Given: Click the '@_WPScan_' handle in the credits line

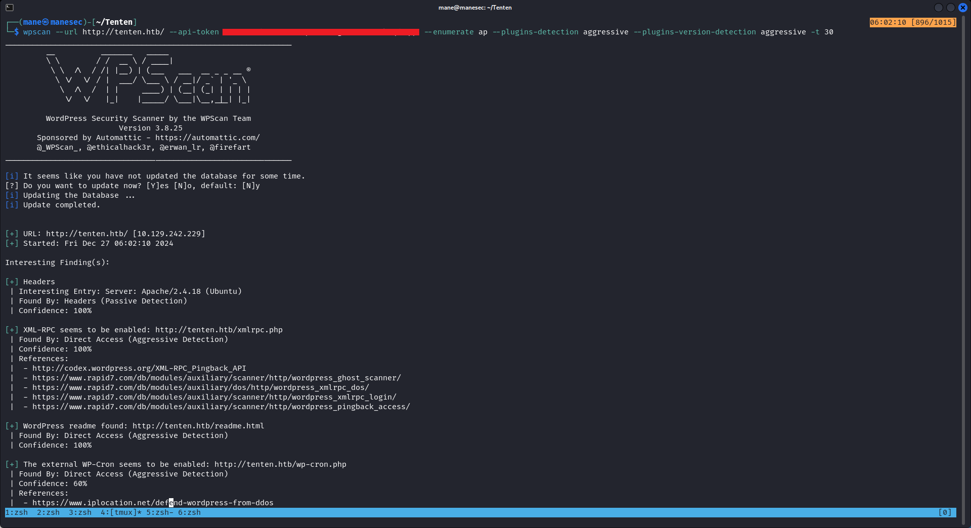Looking at the screenshot, I should point(57,147).
